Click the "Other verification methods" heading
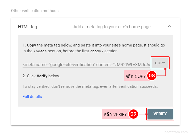 click(35, 11)
